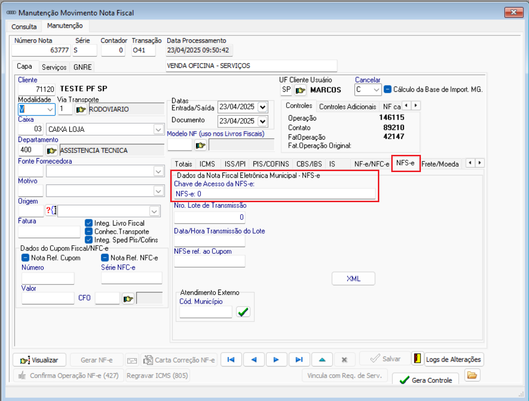Open the ISS/IPI tab
The width and height of the screenshot is (529, 401).
pos(235,164)
